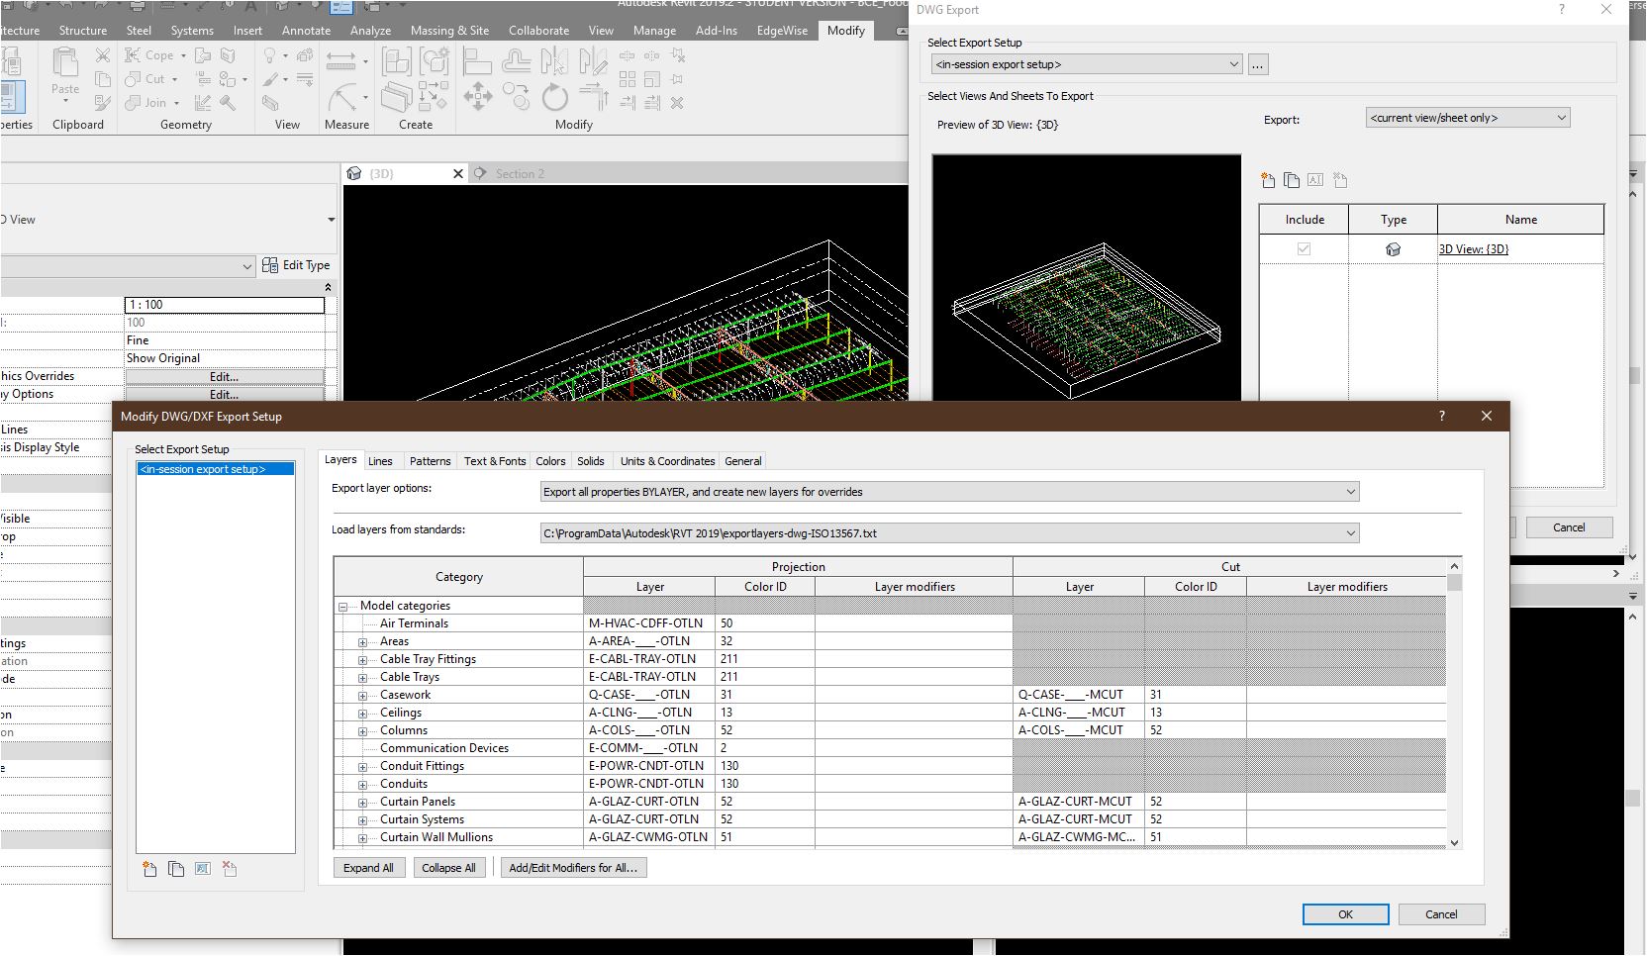Image resolution: width=1647 pixels, height=956 pixels.
Task: Click the Duplicate export setup icon
Action: click(x=176, y=869)
